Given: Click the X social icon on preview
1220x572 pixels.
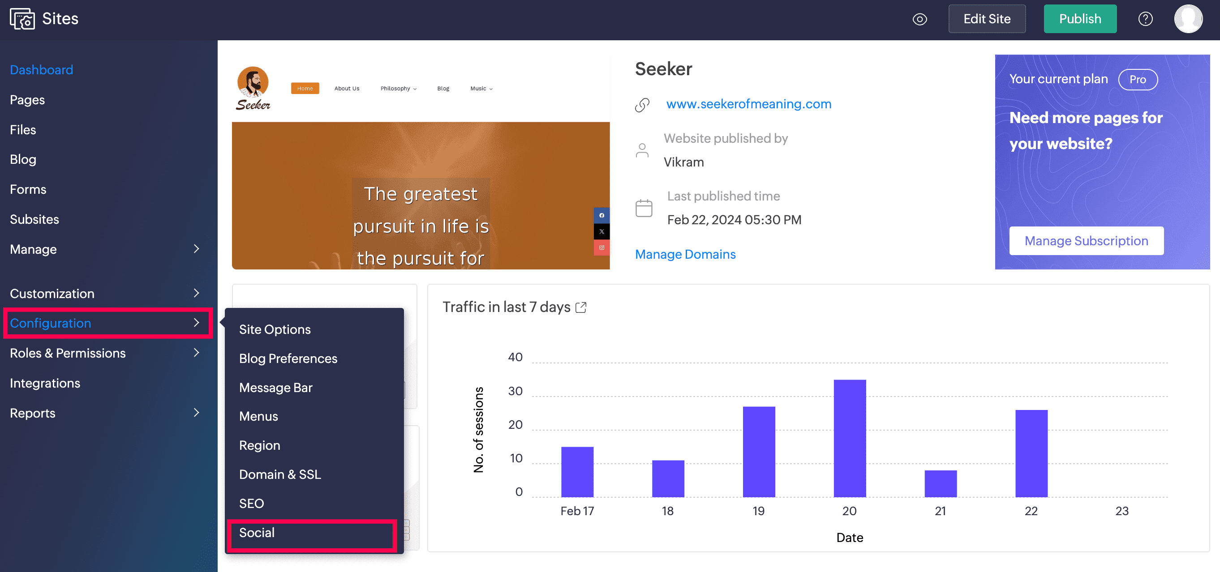Looking at the screenshot, I should click(x=601, y=231).
